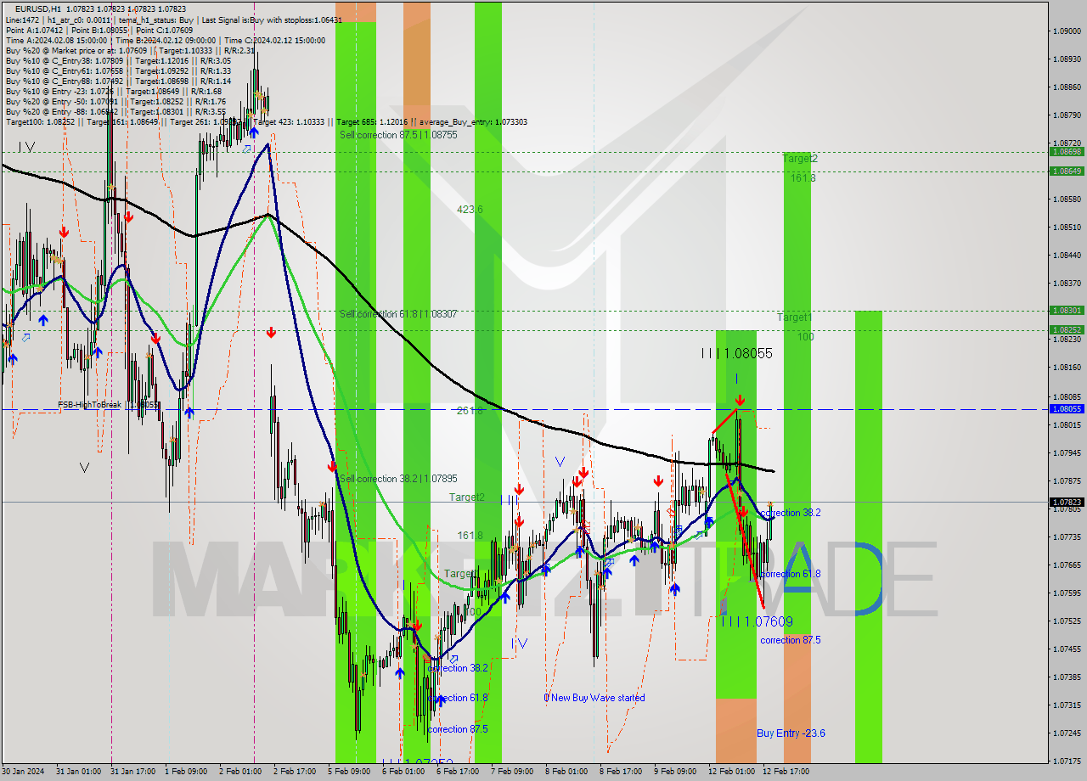
Task: Select the '7 Feb 09:00' time axis label
Action: (x=512, y=772)
